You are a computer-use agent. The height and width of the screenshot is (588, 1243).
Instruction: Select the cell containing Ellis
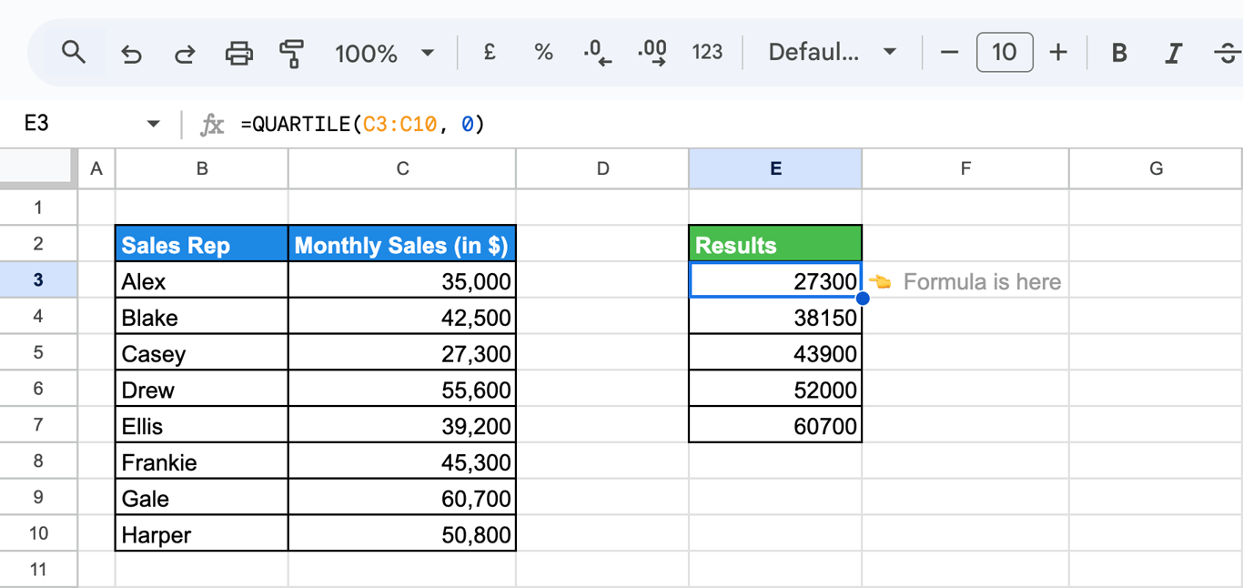202,425
